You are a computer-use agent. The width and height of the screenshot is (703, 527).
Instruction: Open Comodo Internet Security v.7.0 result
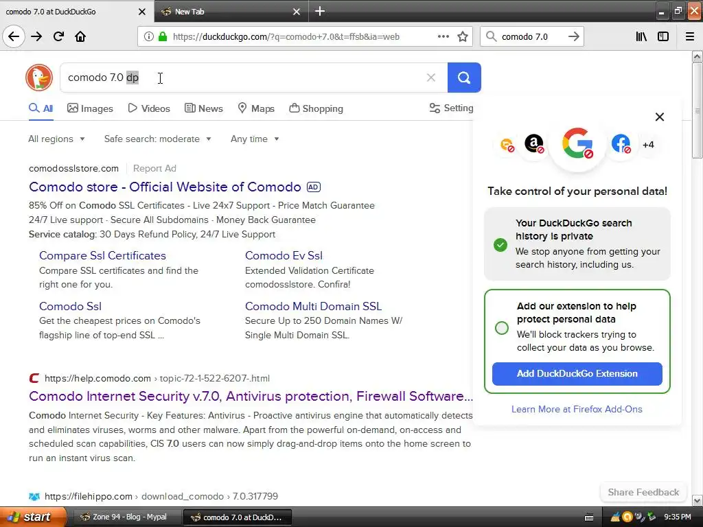(x=251, y=396)
